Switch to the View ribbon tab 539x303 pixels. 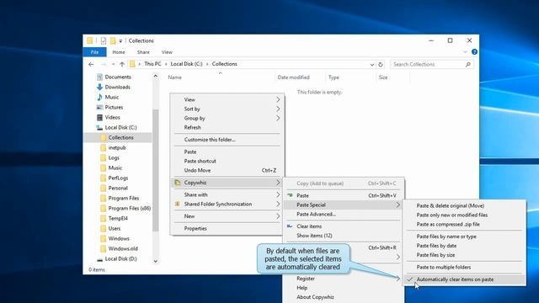click(x=167, y=52)
